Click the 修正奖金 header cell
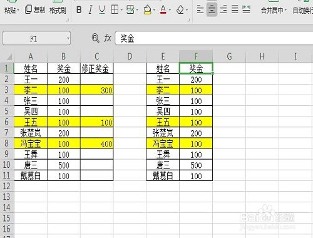The width and height of the screenshot is (313, 238). pos(97,68)
